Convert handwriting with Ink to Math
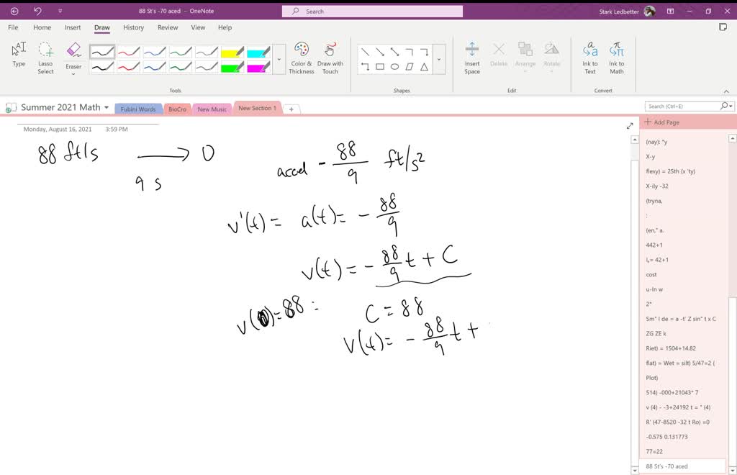Image resolution: width=737 pixels, height=475 pixels. coord(617,58)
